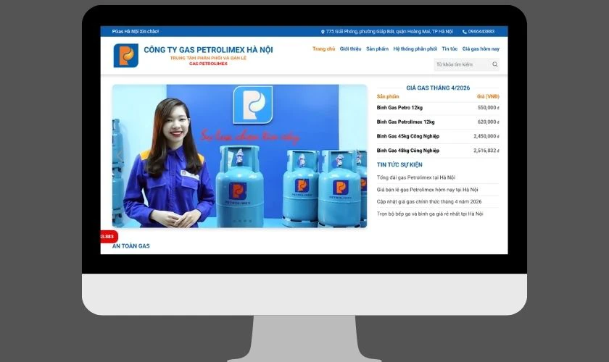Click the PGas Hà Nội Xin chào greeting
The image size is (609, 362).
click(x=136, y=31)
